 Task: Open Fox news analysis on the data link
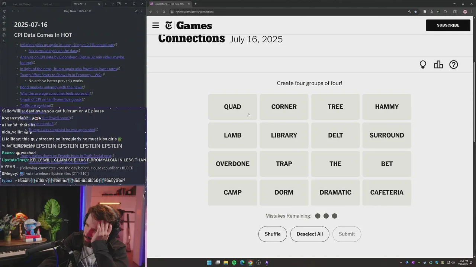click(x=53, y=51)
